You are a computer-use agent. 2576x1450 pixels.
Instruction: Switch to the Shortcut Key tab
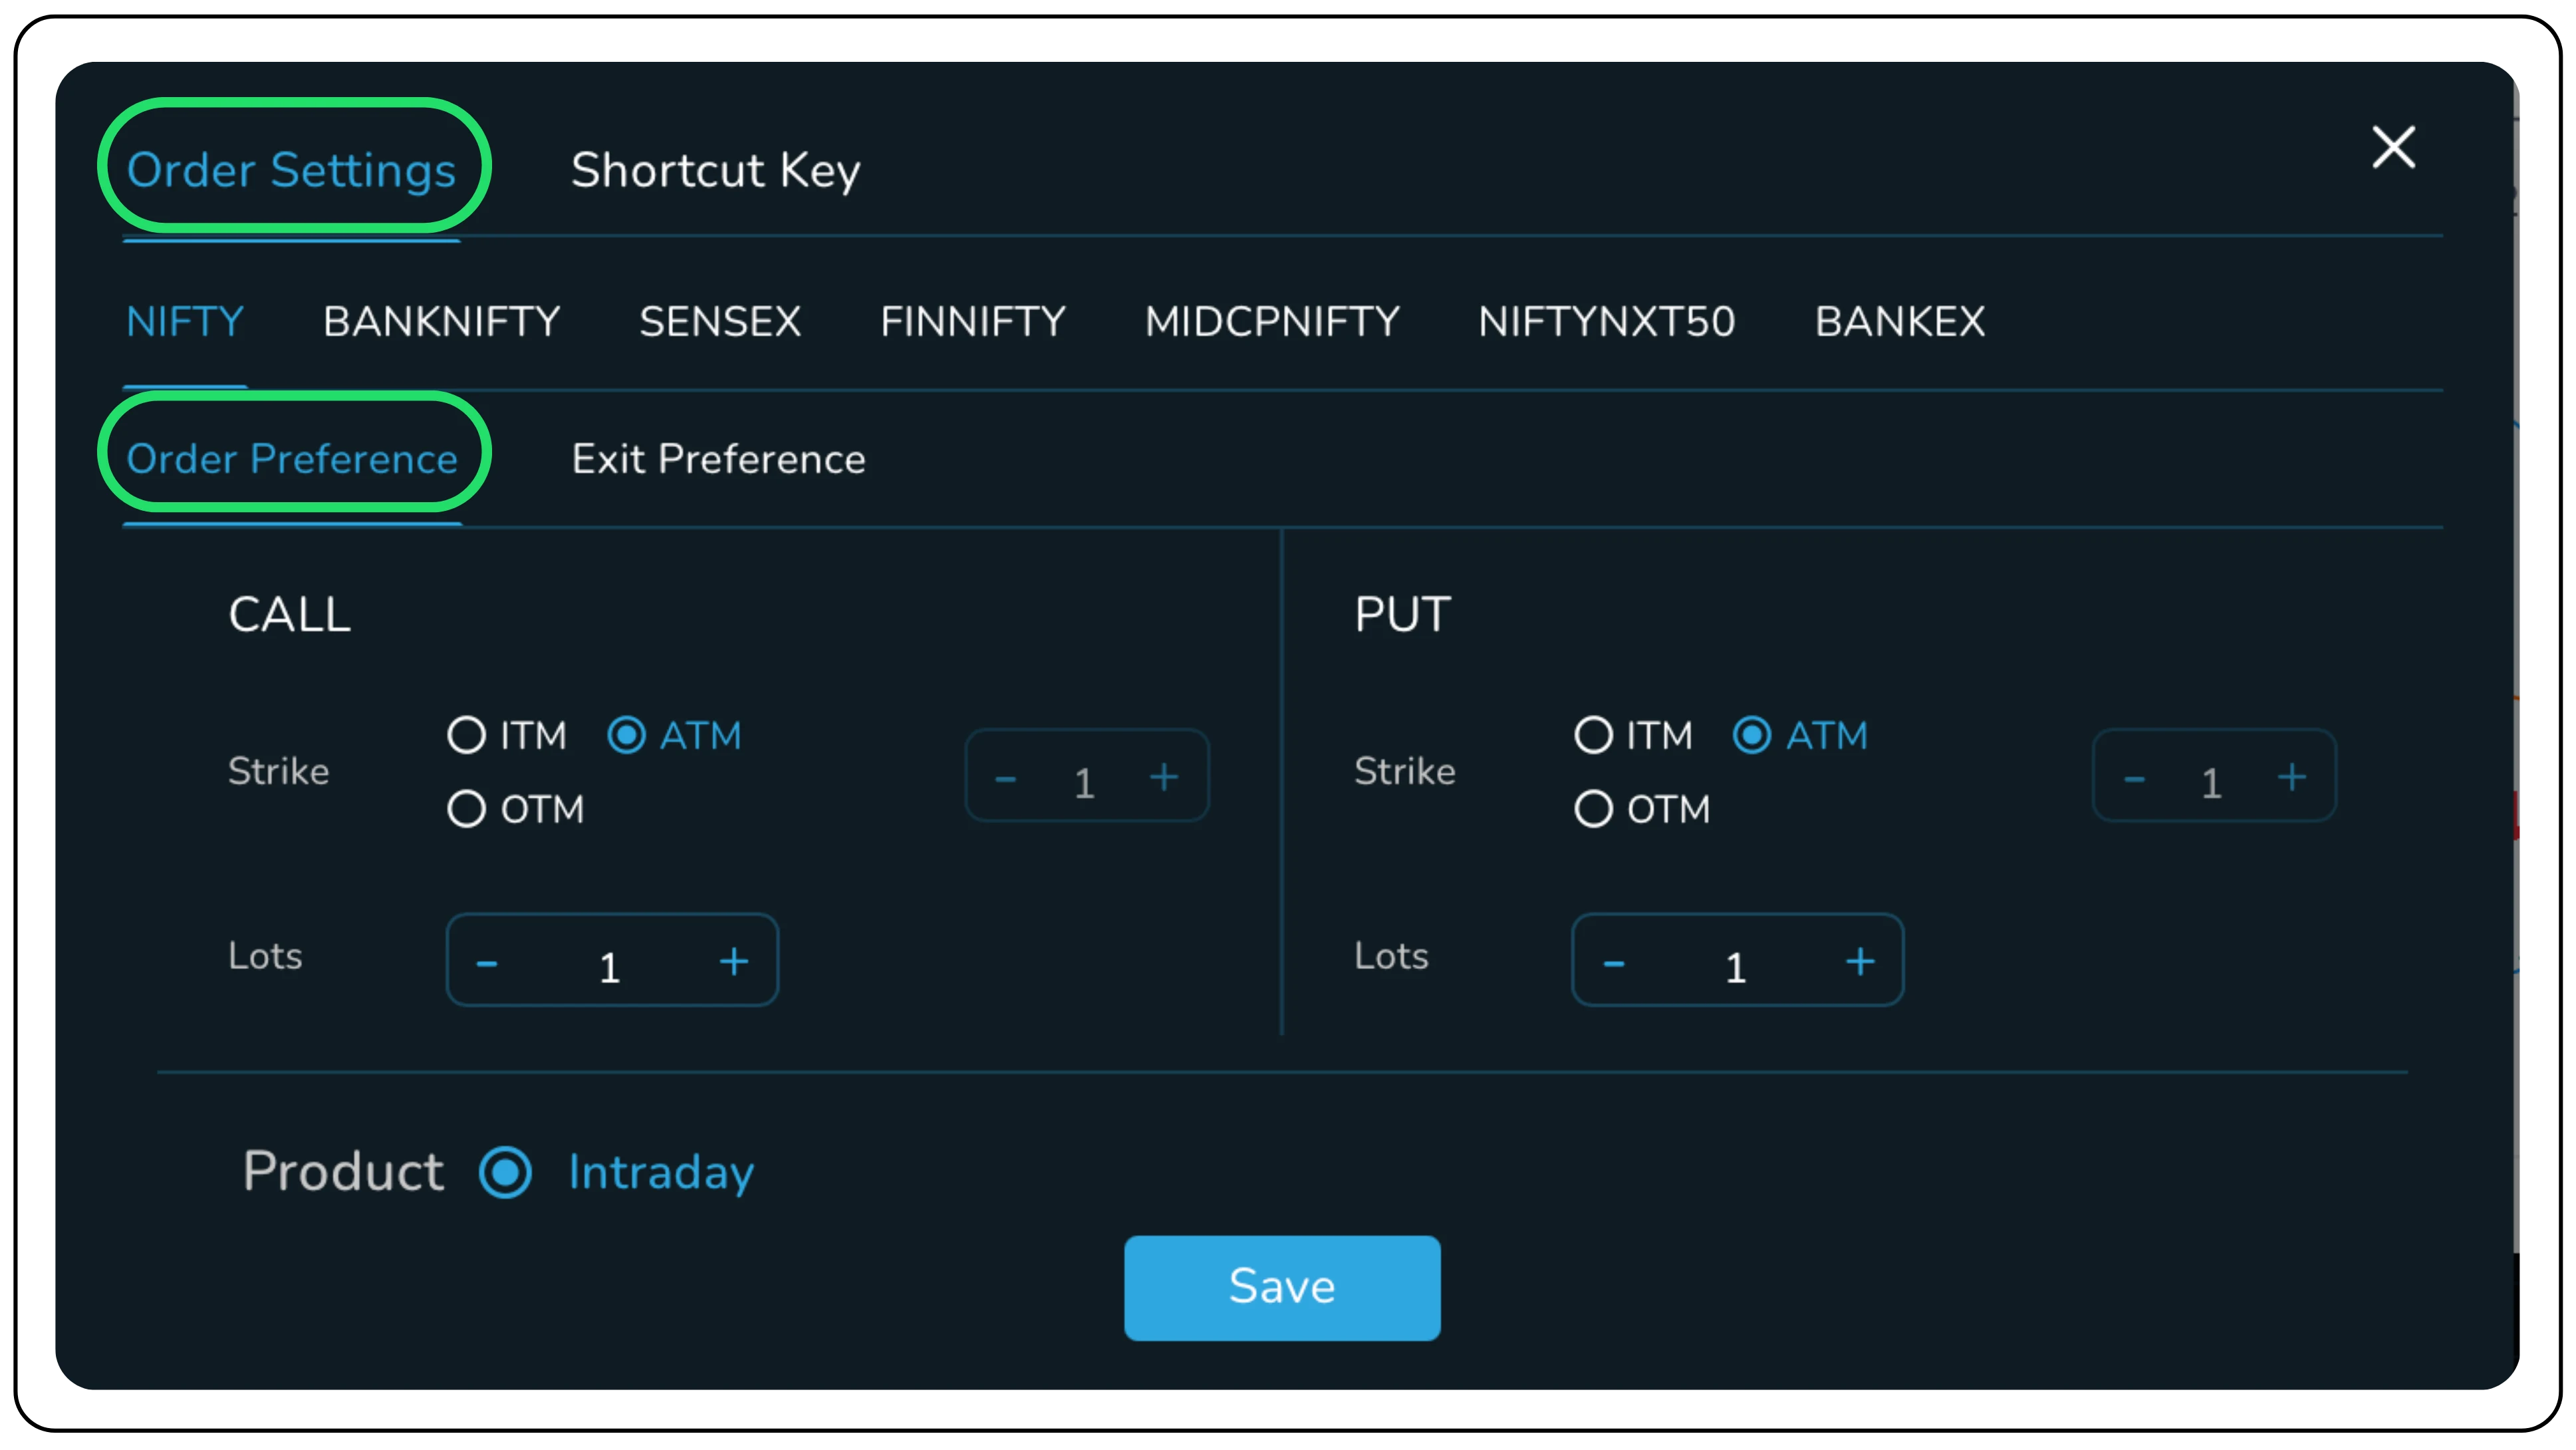(x=715, y=170)
